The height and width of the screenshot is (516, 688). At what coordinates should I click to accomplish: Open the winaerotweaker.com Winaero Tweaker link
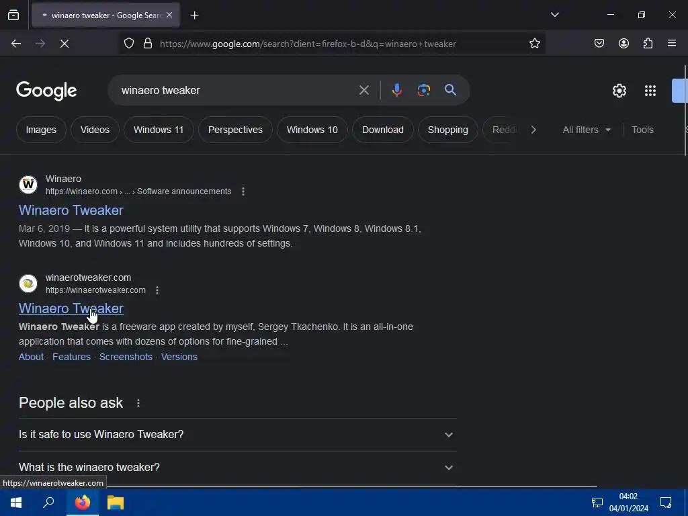[71, 308]
